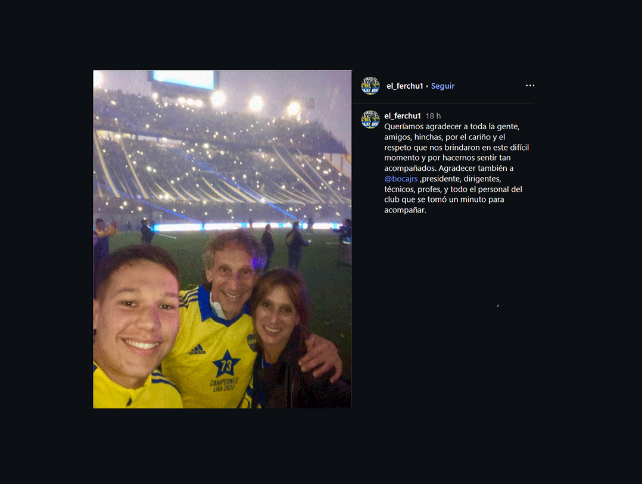Click the lit advertising board behind the pitch
The image size is (642, 484).
[x=245, y=226]
